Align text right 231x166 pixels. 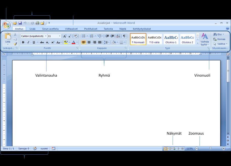point(94,42)
